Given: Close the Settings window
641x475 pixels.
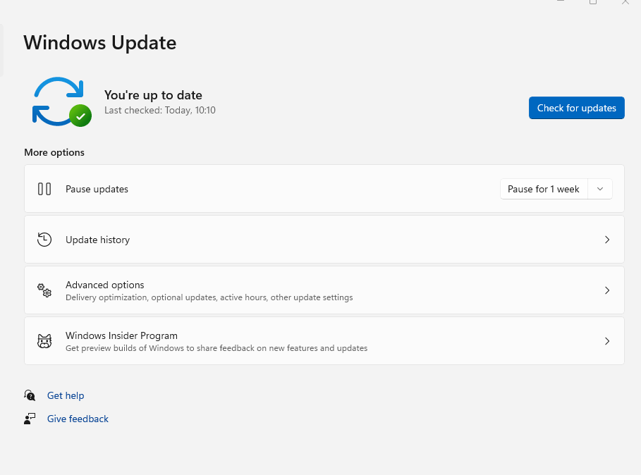Looking at the screenshot, I should point(625,2).
